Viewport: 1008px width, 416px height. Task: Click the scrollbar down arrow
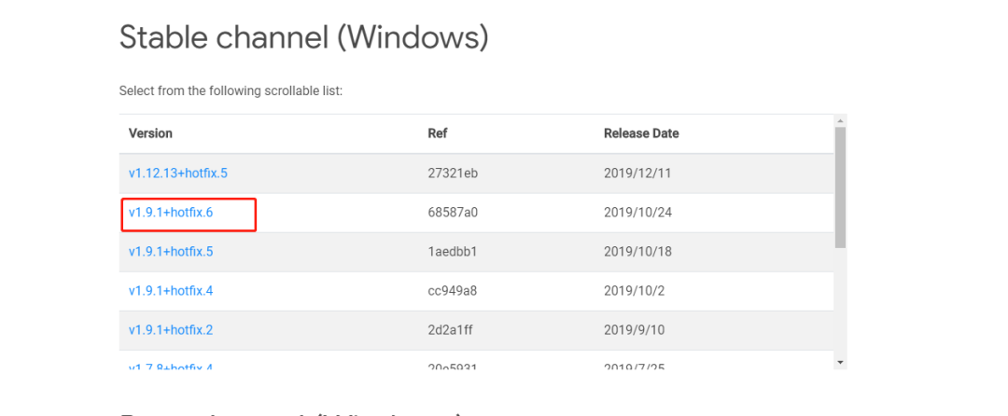[x=840, y=361]
